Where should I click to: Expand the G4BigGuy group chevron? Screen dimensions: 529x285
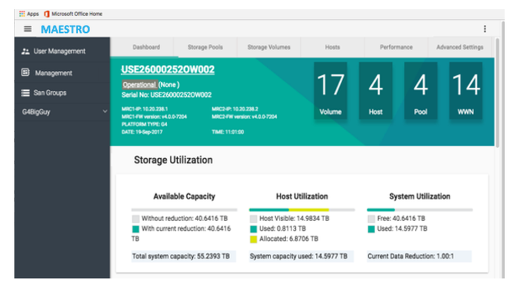[x=105, y=112]
